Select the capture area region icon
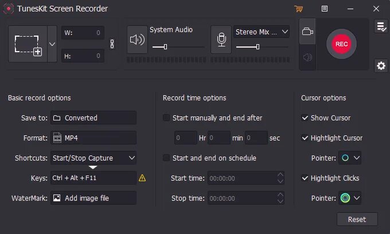This screenshot has width=390, height=234. tap(28, 44)
